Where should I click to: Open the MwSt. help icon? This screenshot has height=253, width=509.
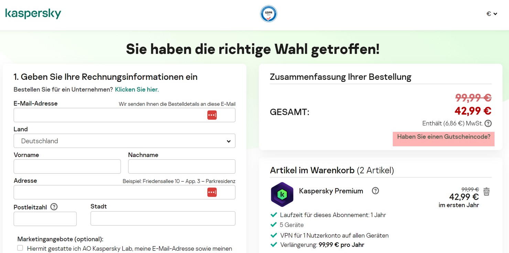488,123
